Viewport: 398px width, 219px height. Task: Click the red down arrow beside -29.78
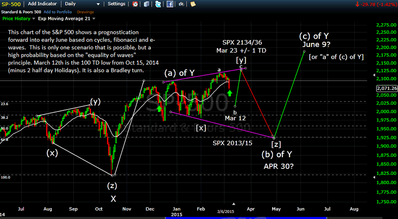pos(357,4)
